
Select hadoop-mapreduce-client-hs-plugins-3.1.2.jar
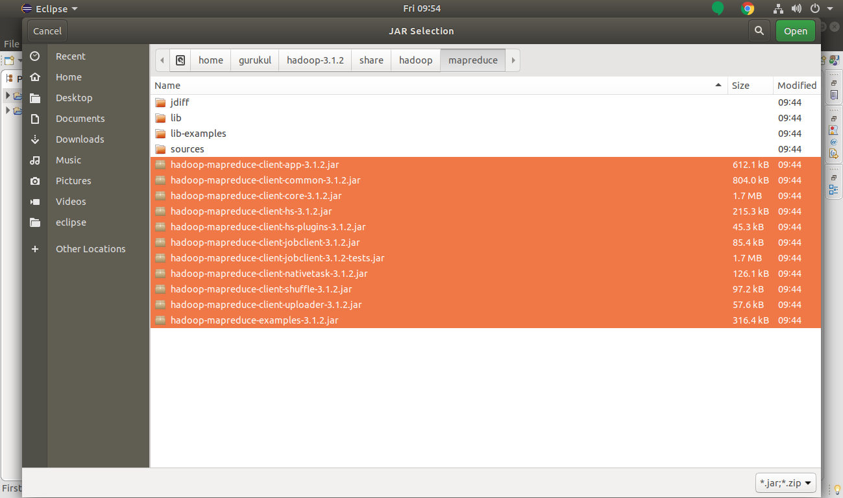(x=485, y=227)
